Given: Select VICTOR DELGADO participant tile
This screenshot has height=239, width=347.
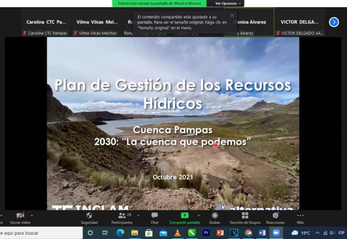Looking at the screenshot, I should (x=300, y=22).
